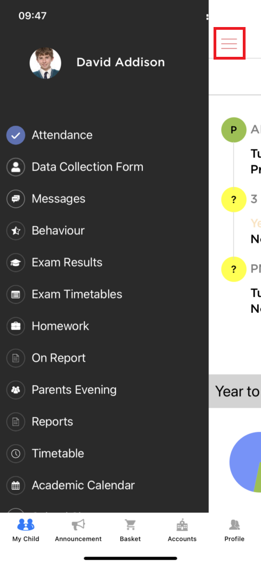Open the Parents Evening group icon
This screenshot has width=261, height=565.
point(15,390)
